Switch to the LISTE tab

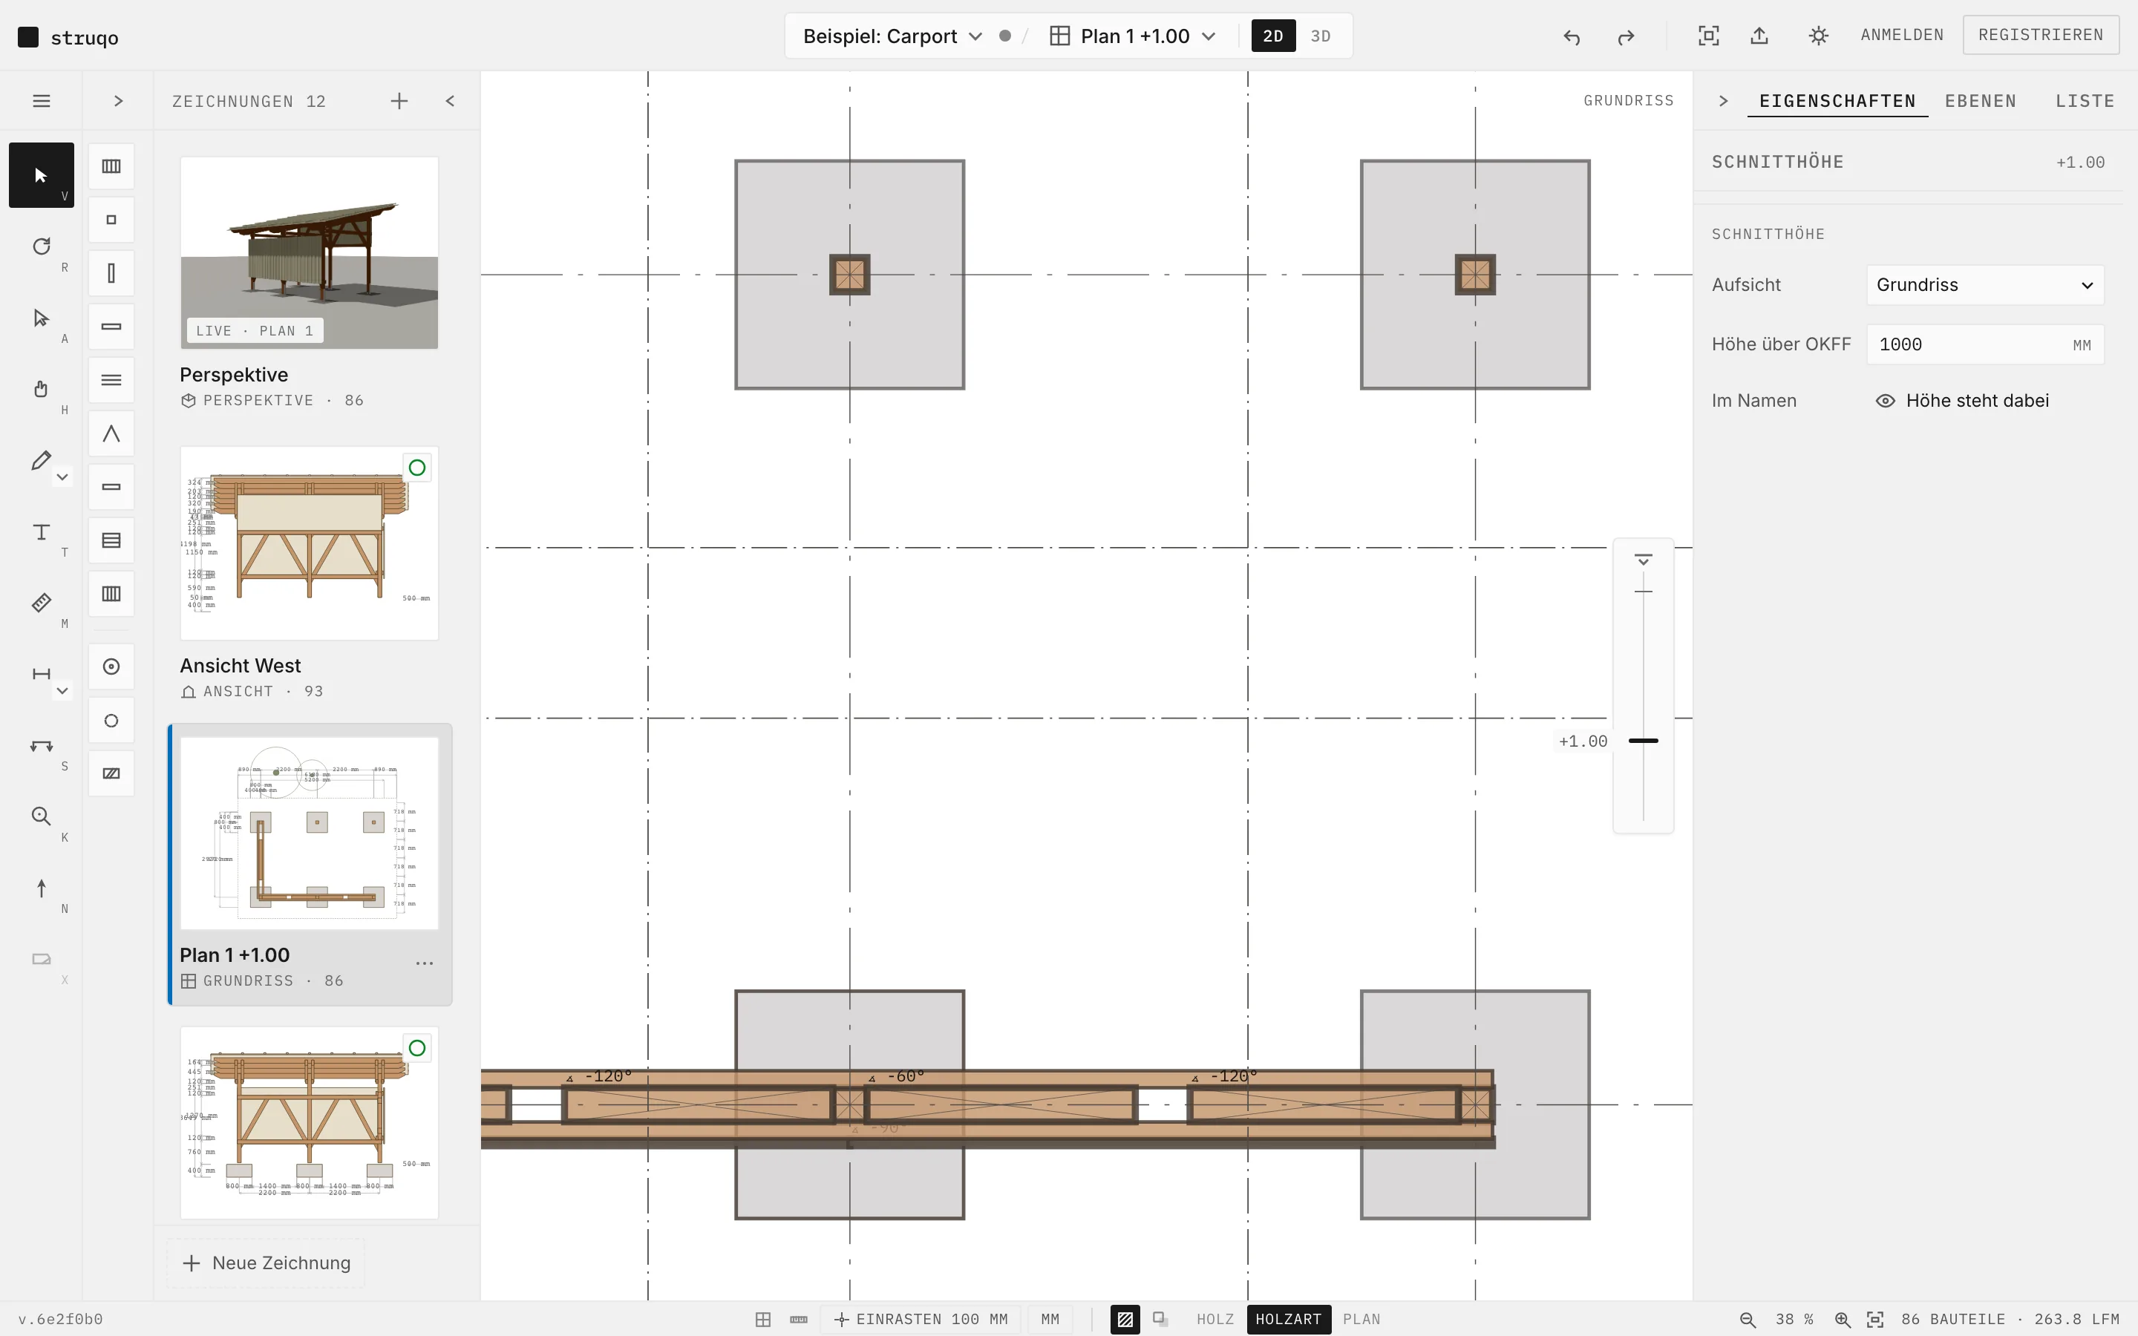click(2085, 101)
